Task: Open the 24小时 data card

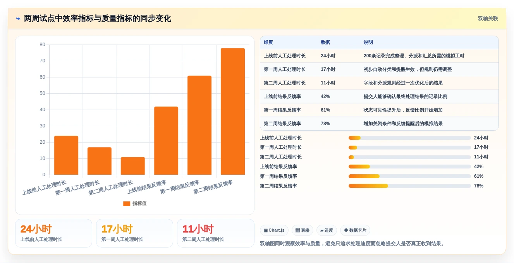Action: [x=53, y=233]
